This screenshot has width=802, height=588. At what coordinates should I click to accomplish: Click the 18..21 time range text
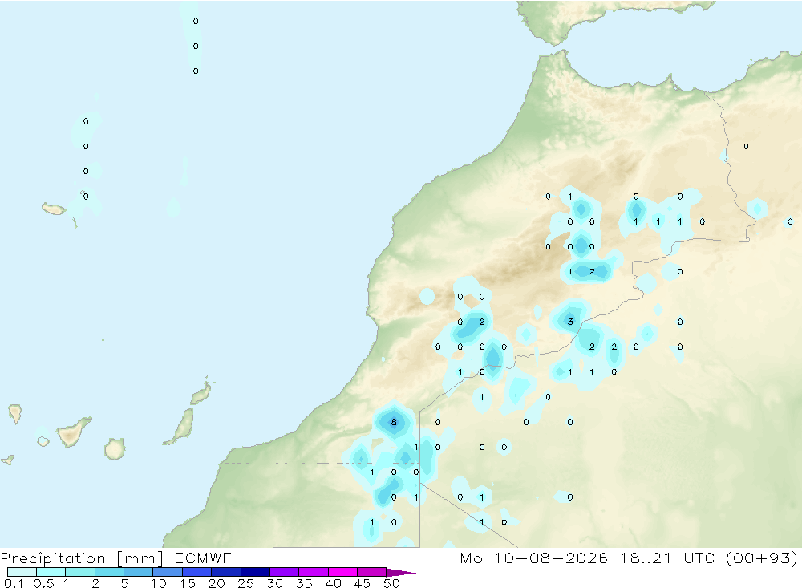click(x=646, y=558)
